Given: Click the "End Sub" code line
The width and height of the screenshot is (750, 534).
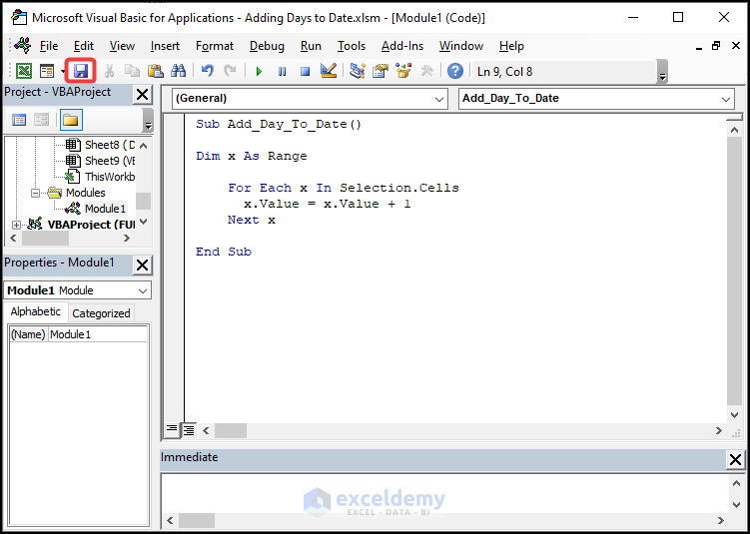Looking at the screenshot, I should point(224,252).
